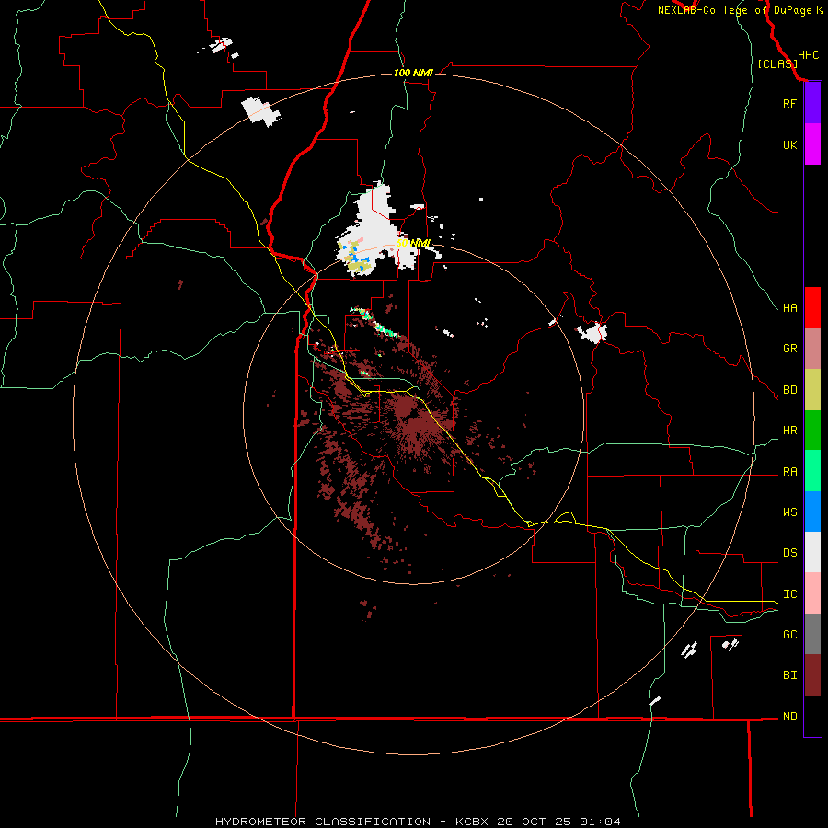This screenshot has height=828, width=828.
Task: Click the UK legend label
Action: 789,144
